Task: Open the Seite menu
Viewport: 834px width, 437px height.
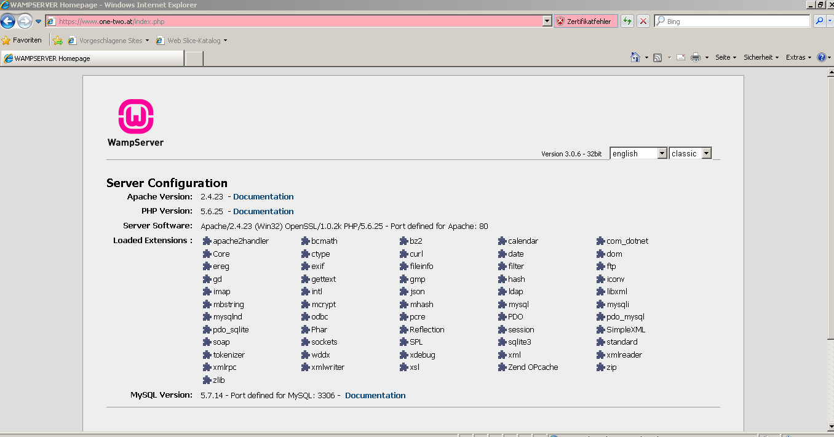Action: (x=726, y=57)
